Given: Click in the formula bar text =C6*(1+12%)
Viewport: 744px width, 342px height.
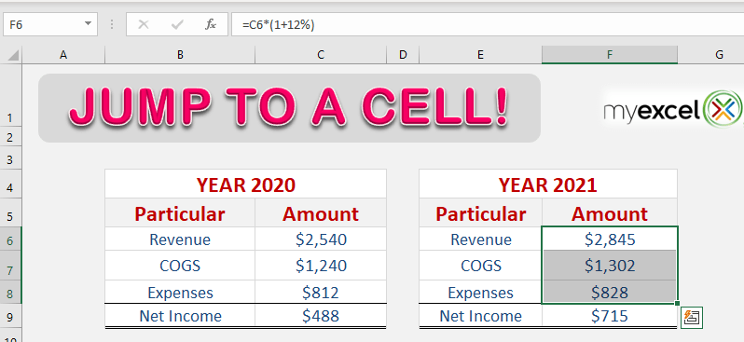Looking at the screenshot, I should 278,24.
